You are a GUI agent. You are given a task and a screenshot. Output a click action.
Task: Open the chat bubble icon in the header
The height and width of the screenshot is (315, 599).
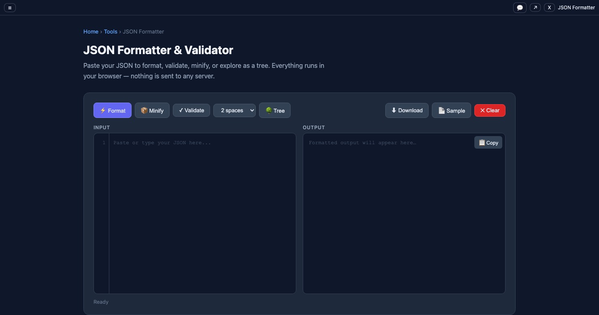(x=520, y=7)
